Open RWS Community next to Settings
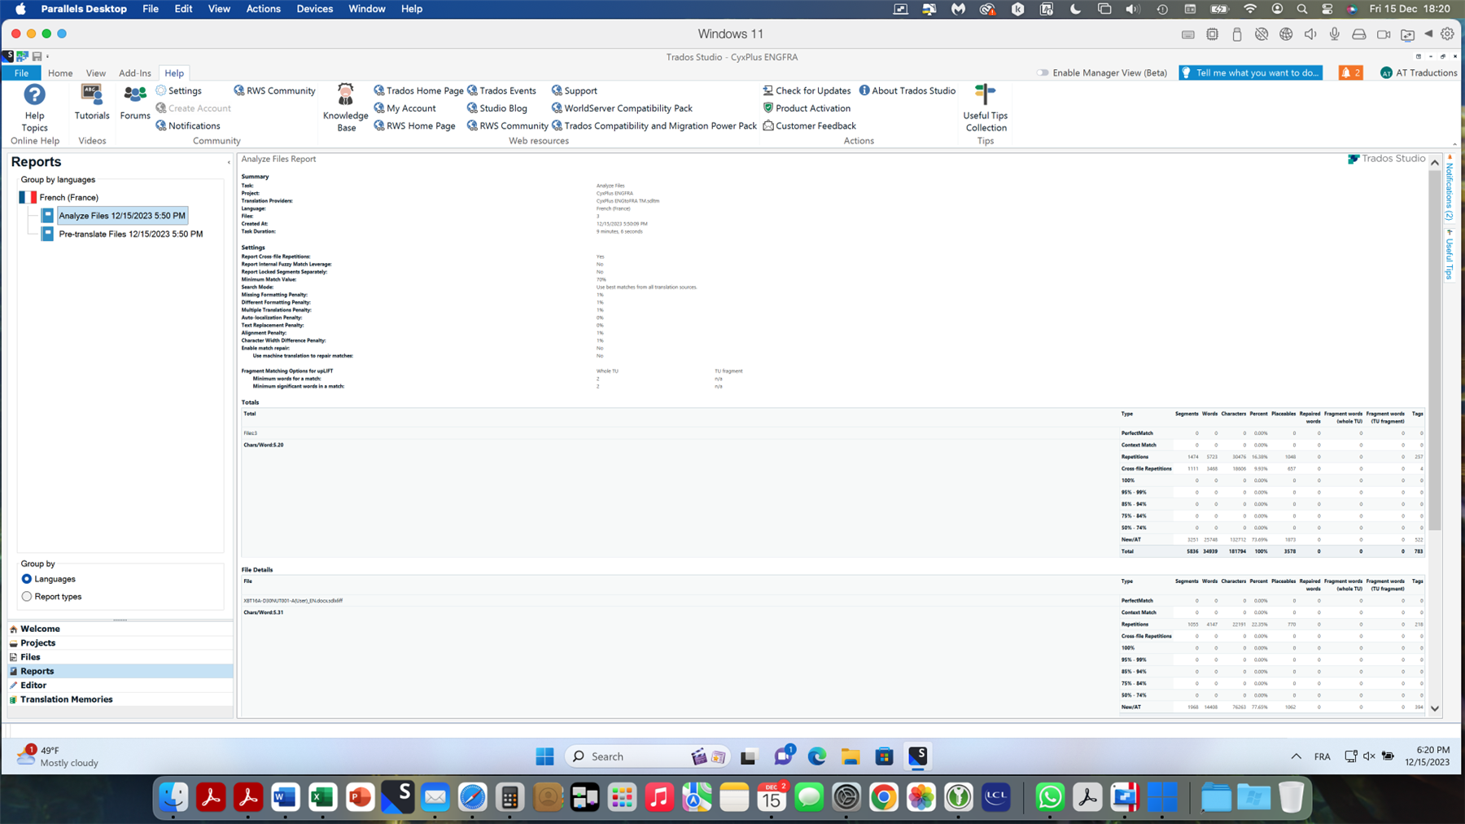 [274, 90]
